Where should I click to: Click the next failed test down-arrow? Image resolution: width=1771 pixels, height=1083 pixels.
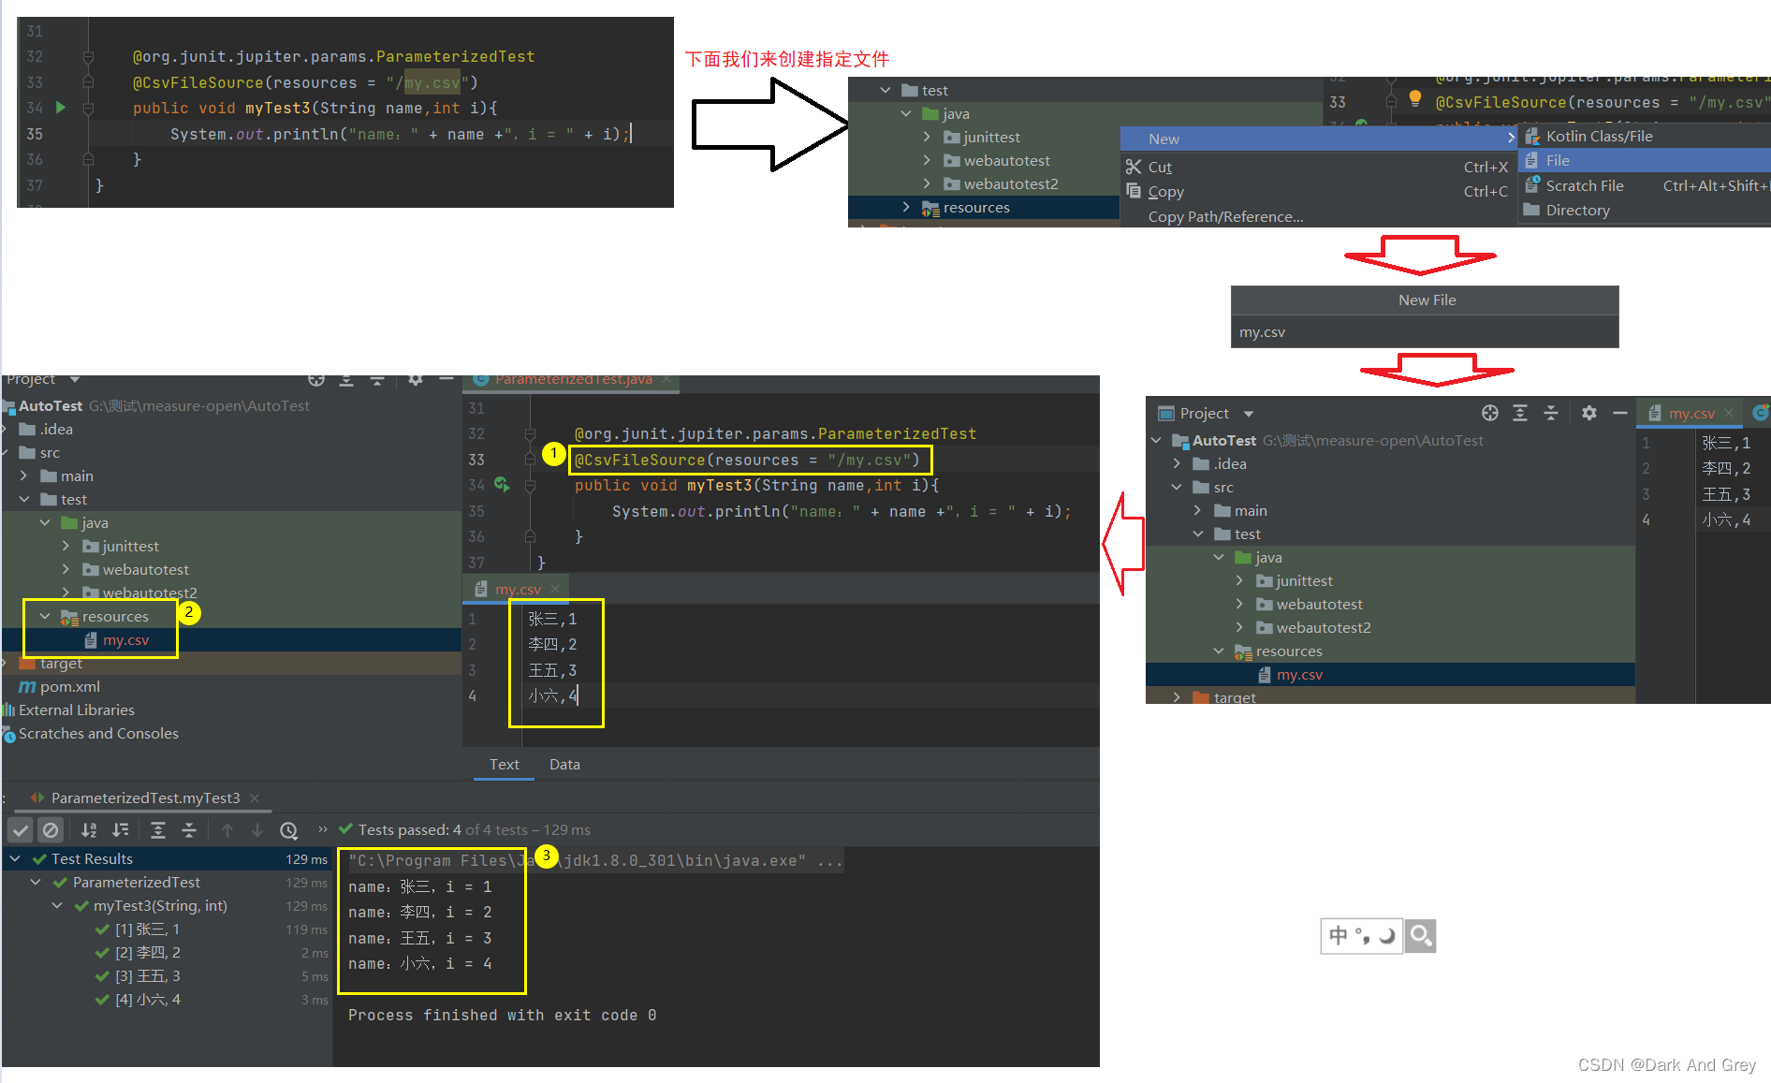[257, 830]
